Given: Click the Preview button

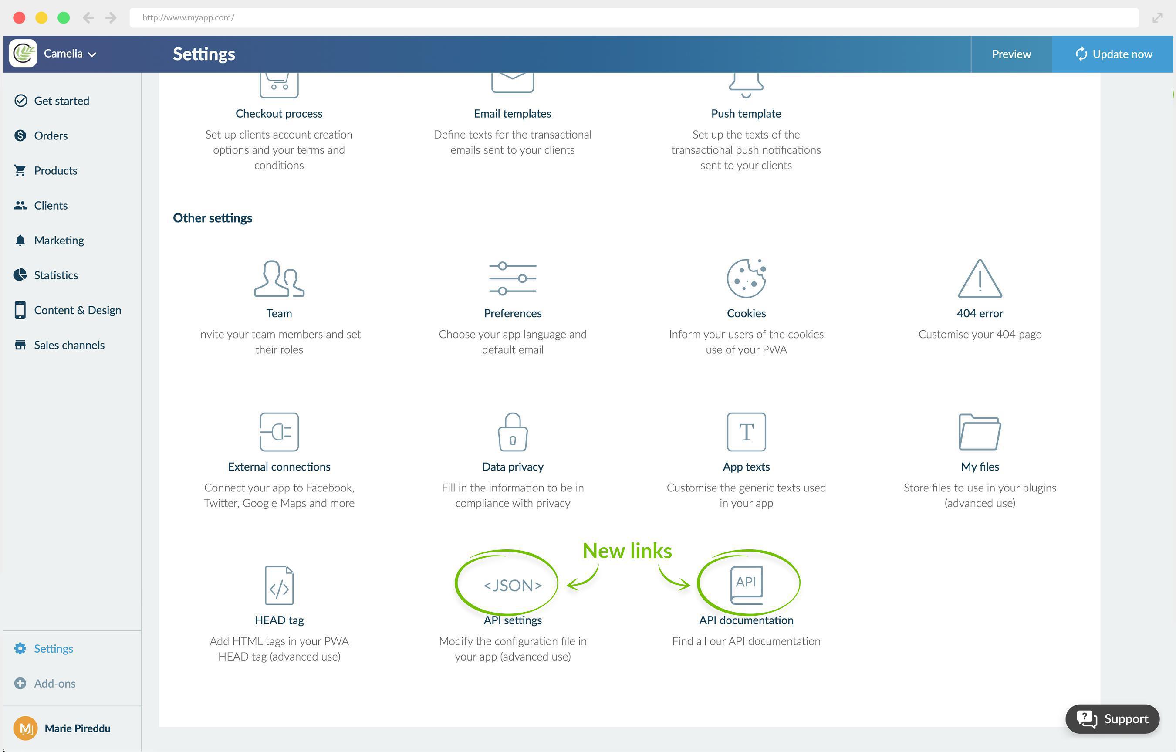Looking at the screenshot, I should [x=1011, y=54].
